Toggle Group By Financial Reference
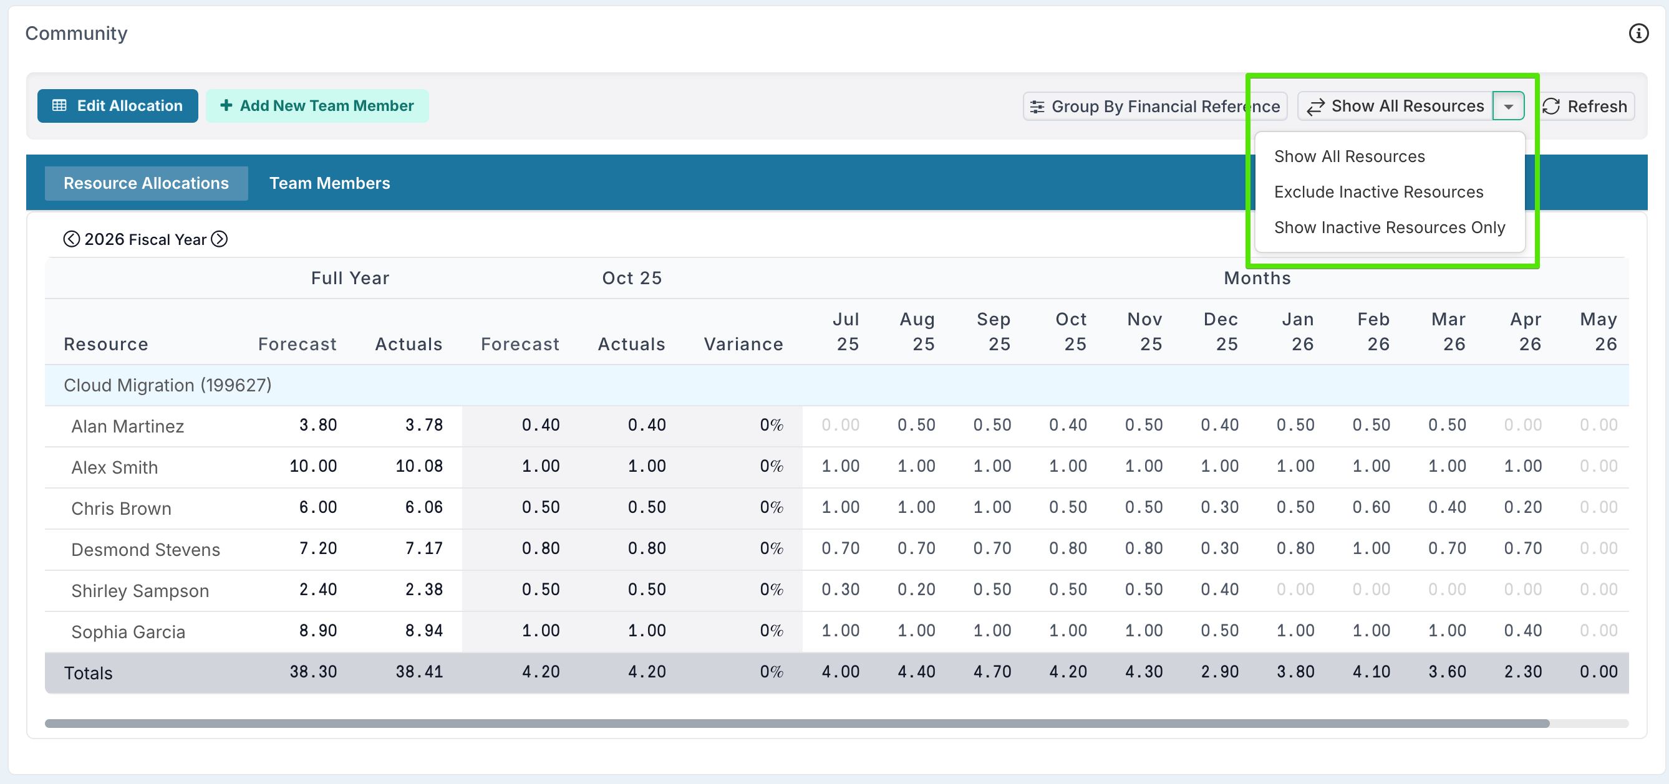 coord(1154,107)
